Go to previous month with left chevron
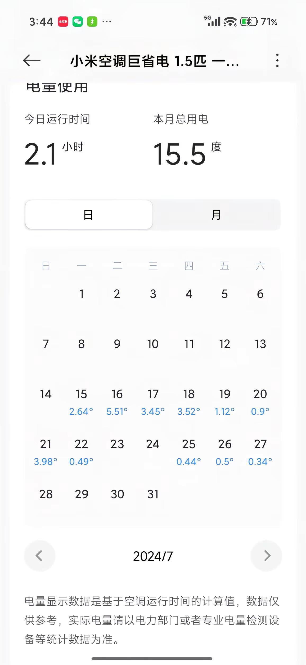Viewport: 306px width, 665px height. [39, 556]
